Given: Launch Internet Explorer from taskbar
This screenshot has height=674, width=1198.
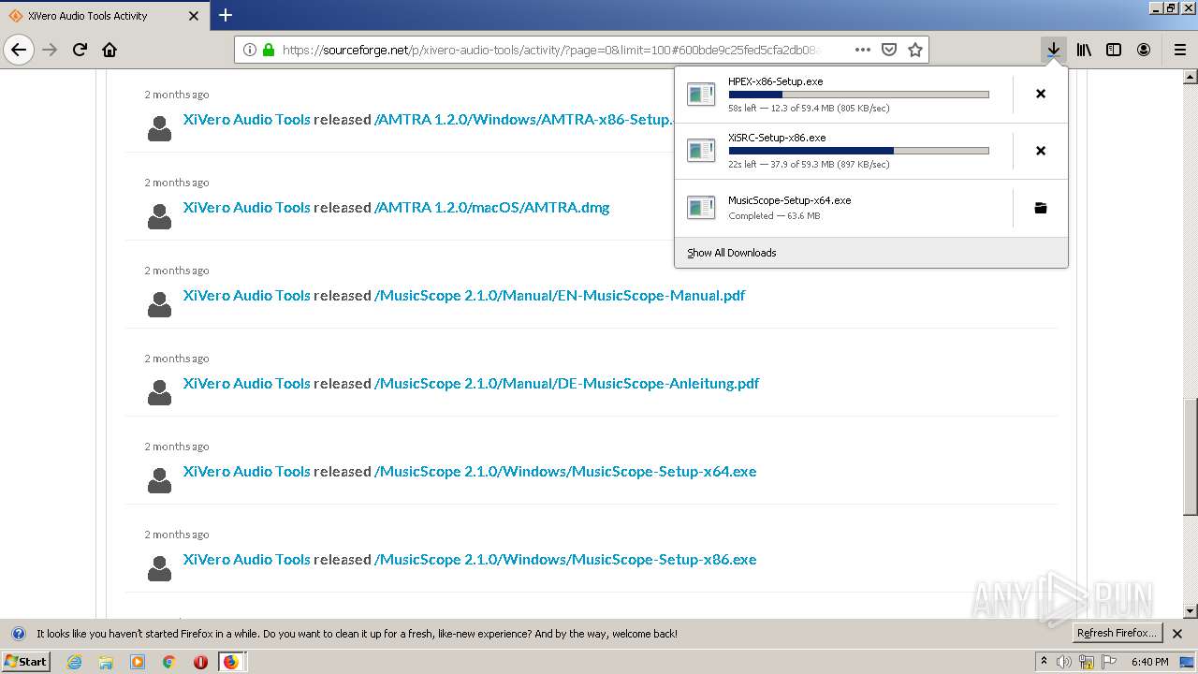Looking at the screenshot, I should tap(74, 662).
